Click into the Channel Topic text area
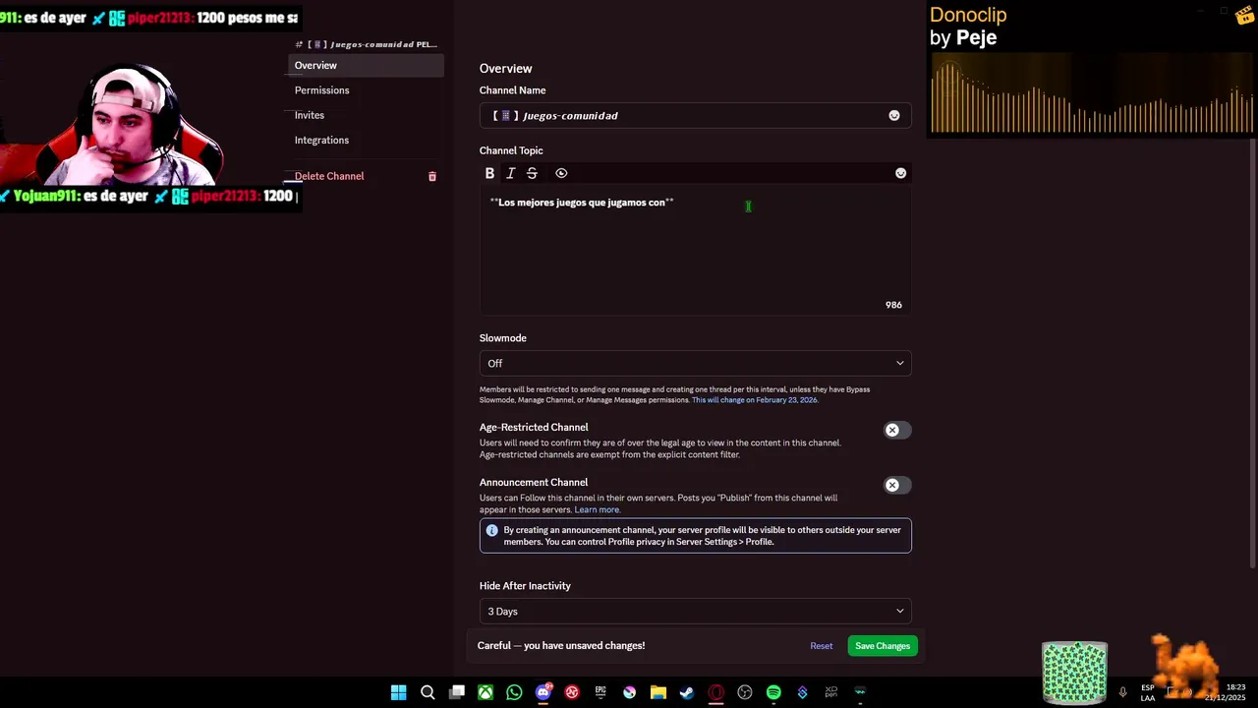The width and height of the screenshot is (1258, 708). 696,250
